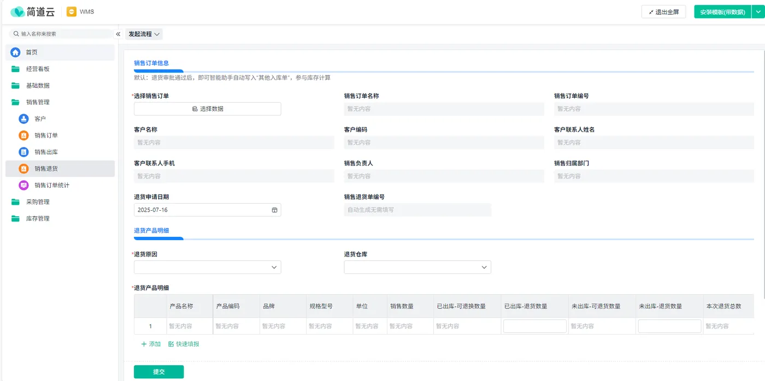Open 销售订单统计 menu item
765x381 pixels.
[x=60, y=185]
